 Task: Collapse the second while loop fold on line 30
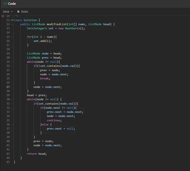coord(12,99)
